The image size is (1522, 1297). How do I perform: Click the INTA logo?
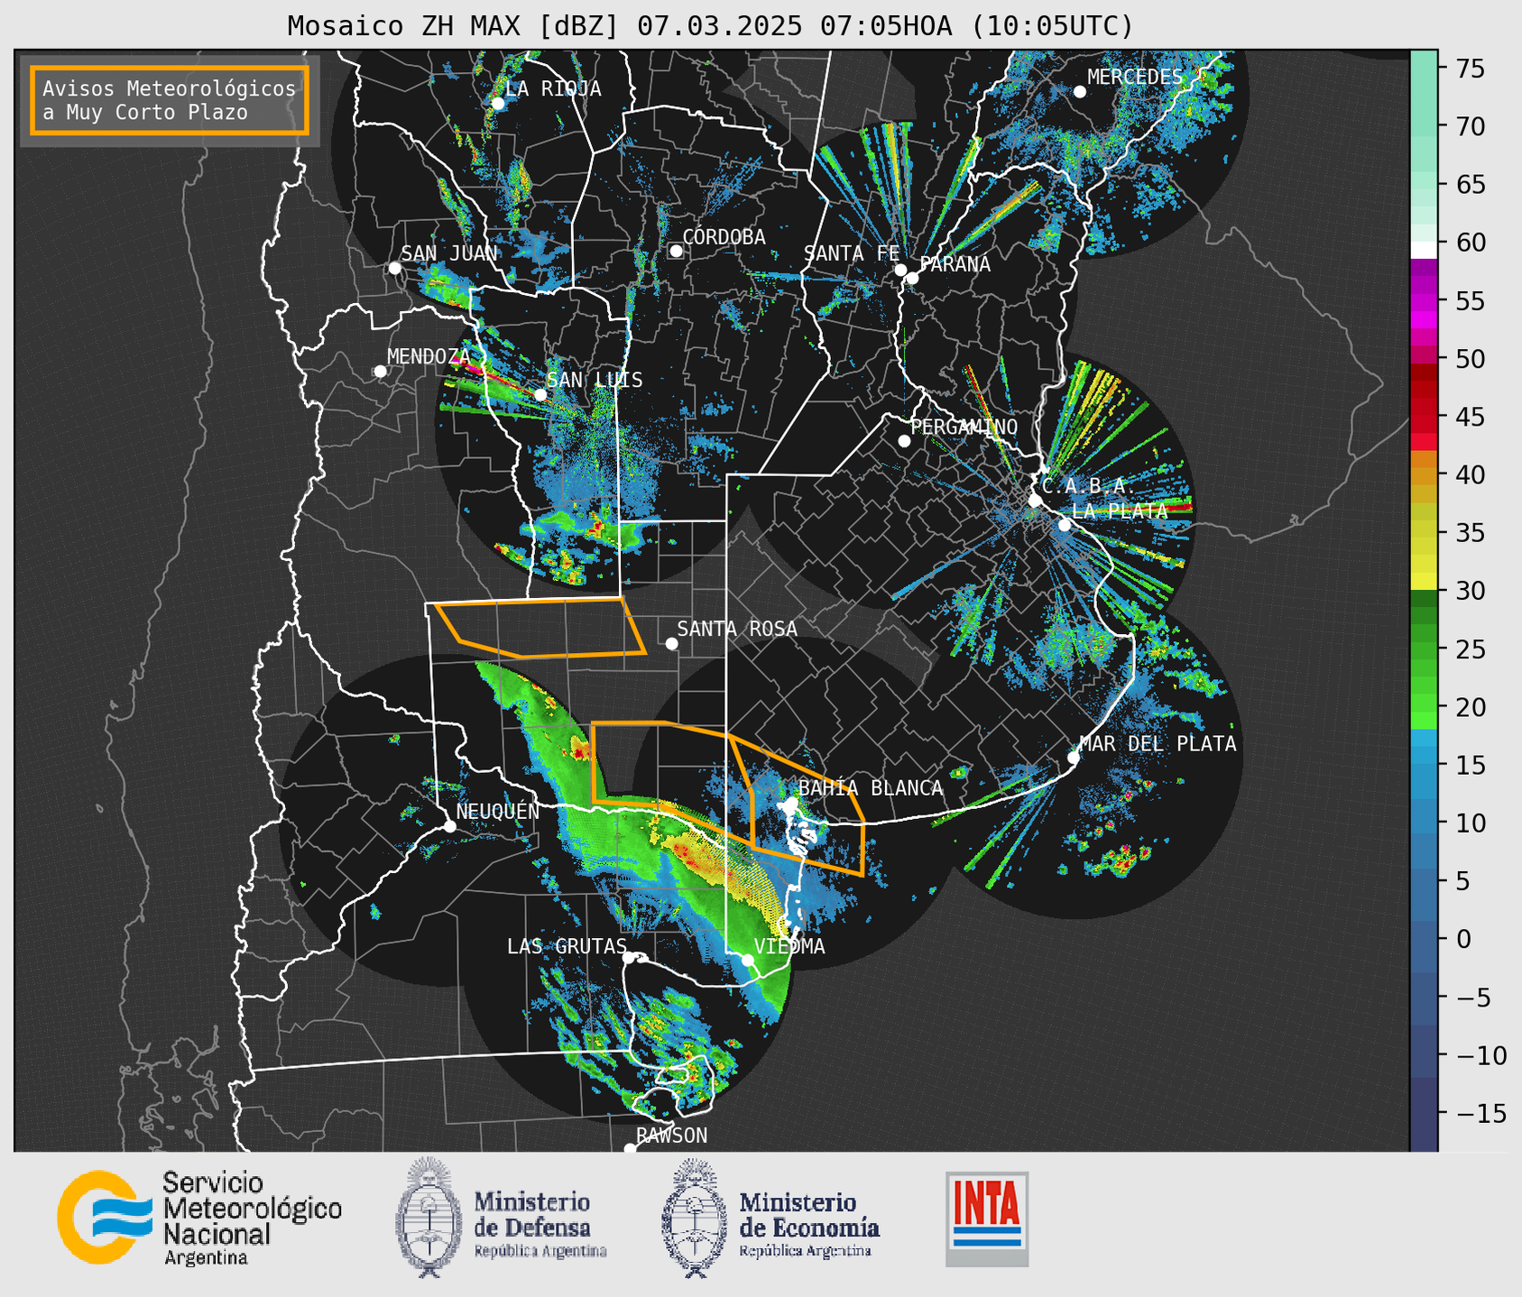987,1219
